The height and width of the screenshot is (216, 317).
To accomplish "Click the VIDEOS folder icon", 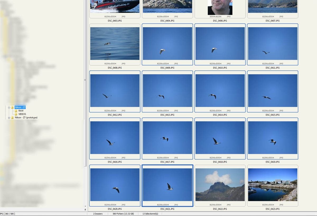I will pos(16,114).
